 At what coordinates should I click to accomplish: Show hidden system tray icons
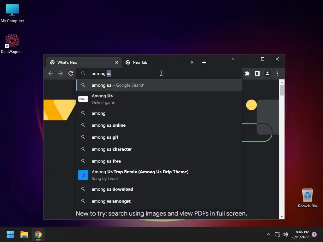(269, 234)
